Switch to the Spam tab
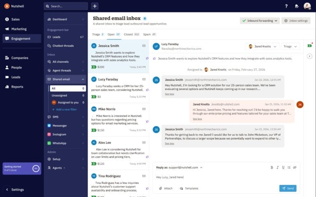This screenshot has height=197, width=316. pos(150,34)
